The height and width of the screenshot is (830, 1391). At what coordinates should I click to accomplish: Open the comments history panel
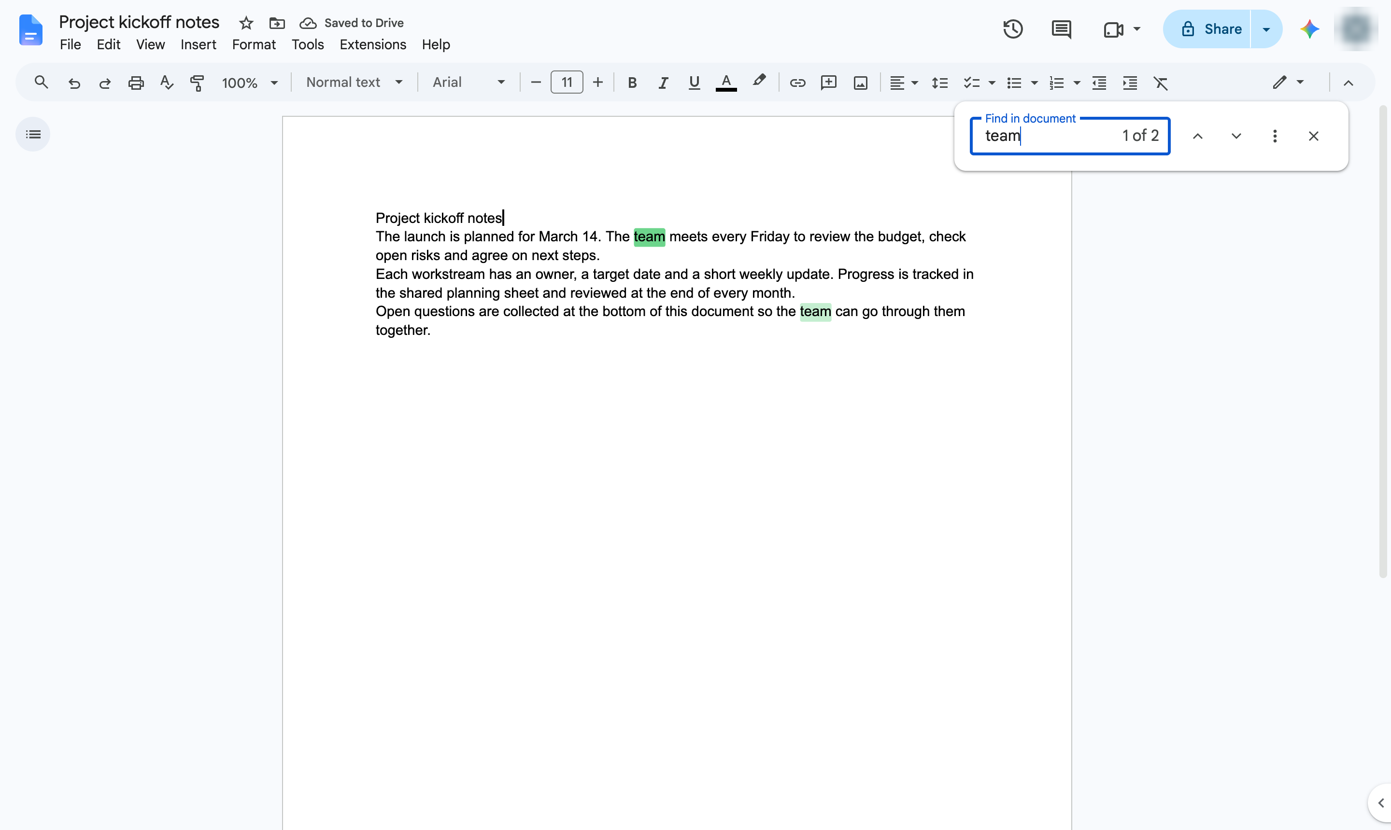pos(1061,29)
